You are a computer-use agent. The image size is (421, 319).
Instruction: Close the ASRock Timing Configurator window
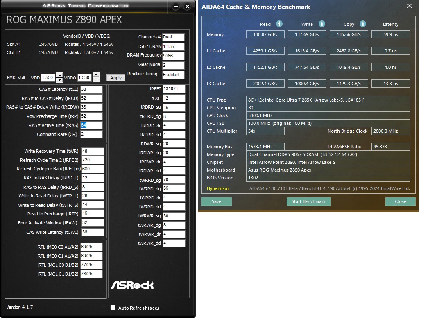[x=188, y=7]
